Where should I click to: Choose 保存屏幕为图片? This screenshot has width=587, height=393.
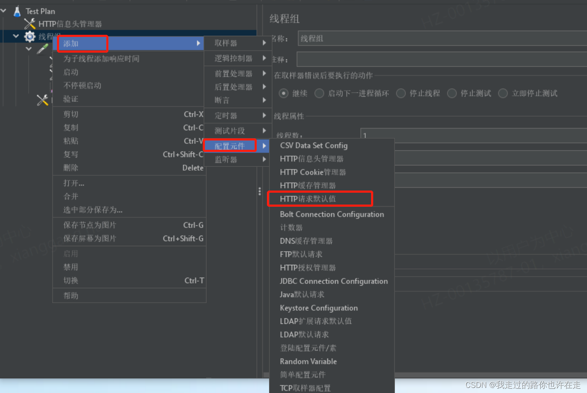pyautogui.click(x=129, y=239)
